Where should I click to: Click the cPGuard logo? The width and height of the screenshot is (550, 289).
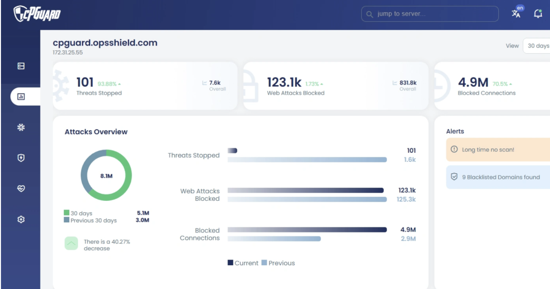point(37,14)
